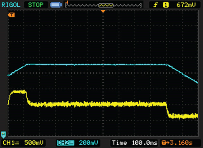Click the highlighted window in waveform overview
The height and width of the screenshot is (148, 203).
click(x=106, y=5)
